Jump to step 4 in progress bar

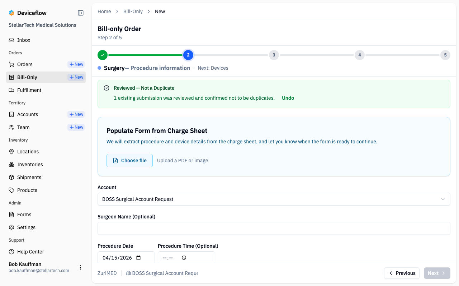coord(360,55)
